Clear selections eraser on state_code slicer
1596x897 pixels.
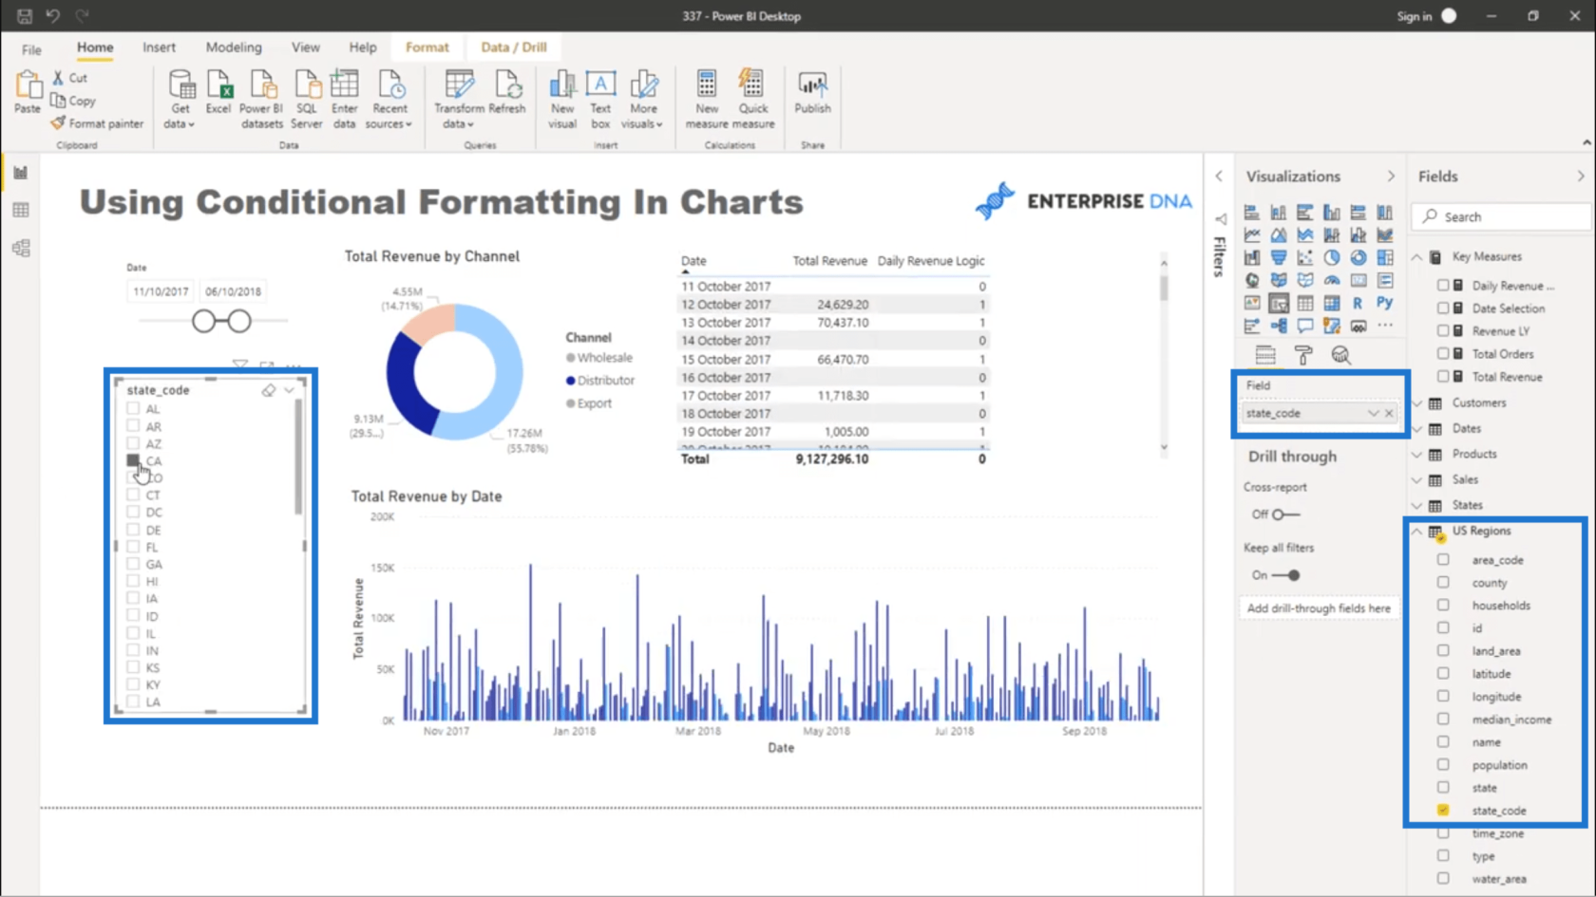click(269, 390)
